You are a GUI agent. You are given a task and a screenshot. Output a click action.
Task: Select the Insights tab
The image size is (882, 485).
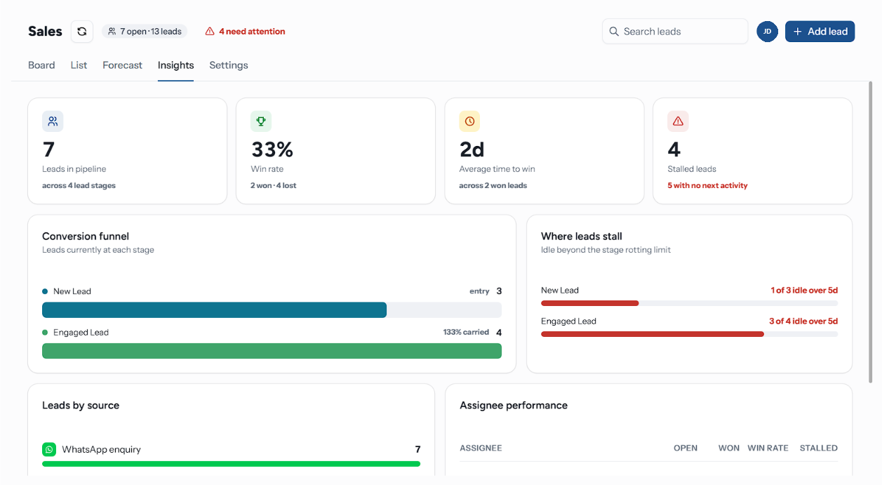coord(175,65)
